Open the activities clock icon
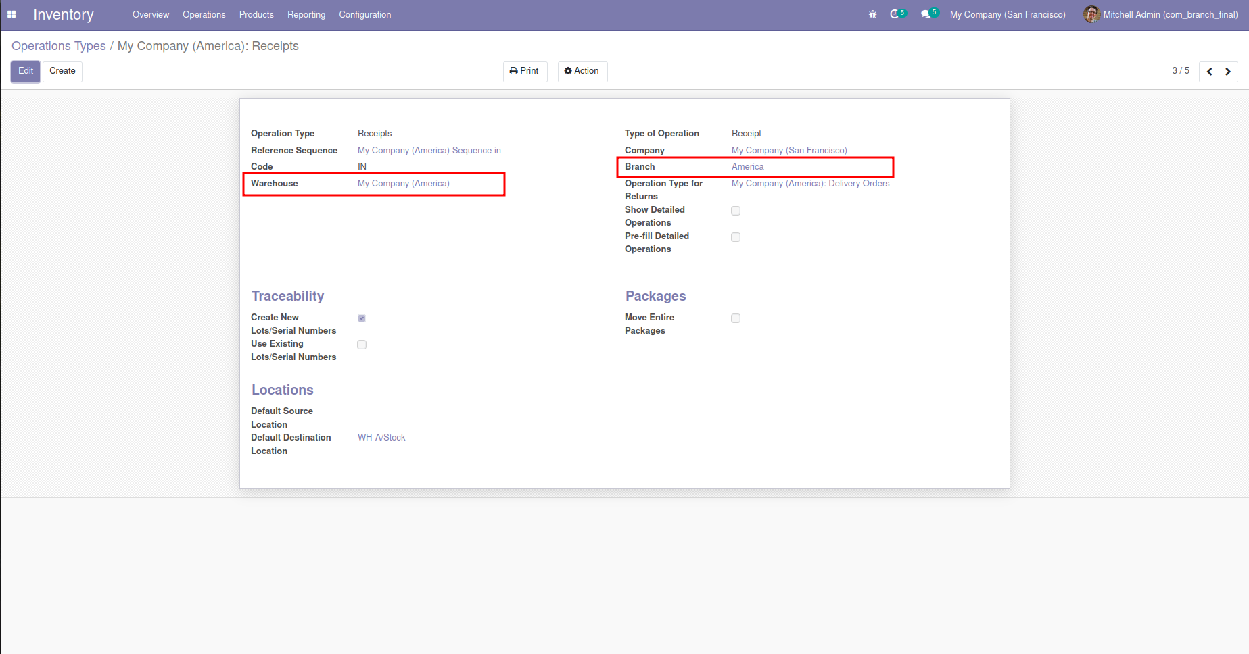1249x654 pixels. click(x=895, y=14)
